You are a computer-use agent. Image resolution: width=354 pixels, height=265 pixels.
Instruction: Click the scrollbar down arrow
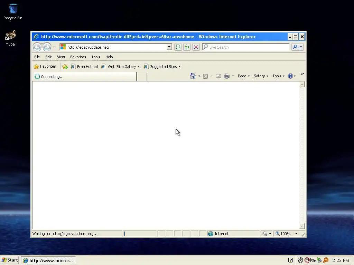click(x=302, y=226)
